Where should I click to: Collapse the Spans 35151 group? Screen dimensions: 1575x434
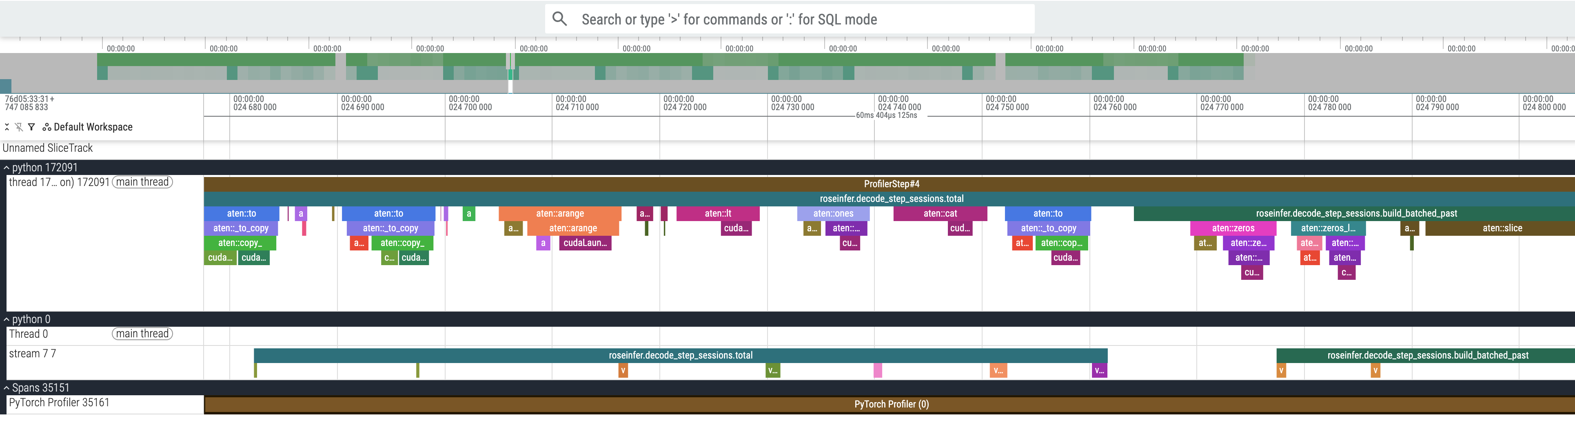(7, 387)
